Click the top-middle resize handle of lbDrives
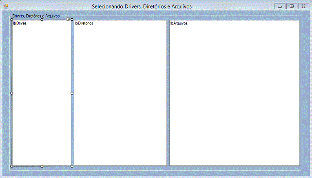The image size is (312, 178). [42, 20]
